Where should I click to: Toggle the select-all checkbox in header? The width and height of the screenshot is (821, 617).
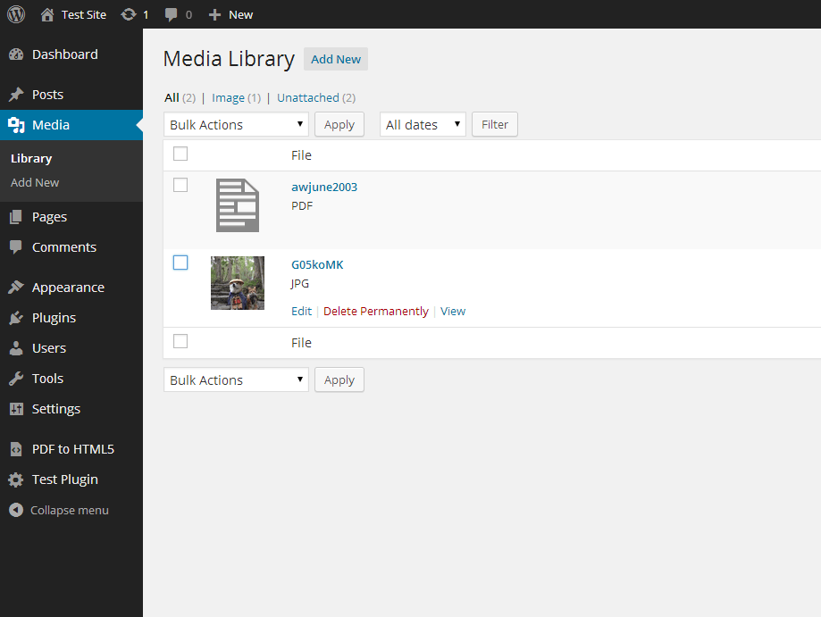(180, 154)
